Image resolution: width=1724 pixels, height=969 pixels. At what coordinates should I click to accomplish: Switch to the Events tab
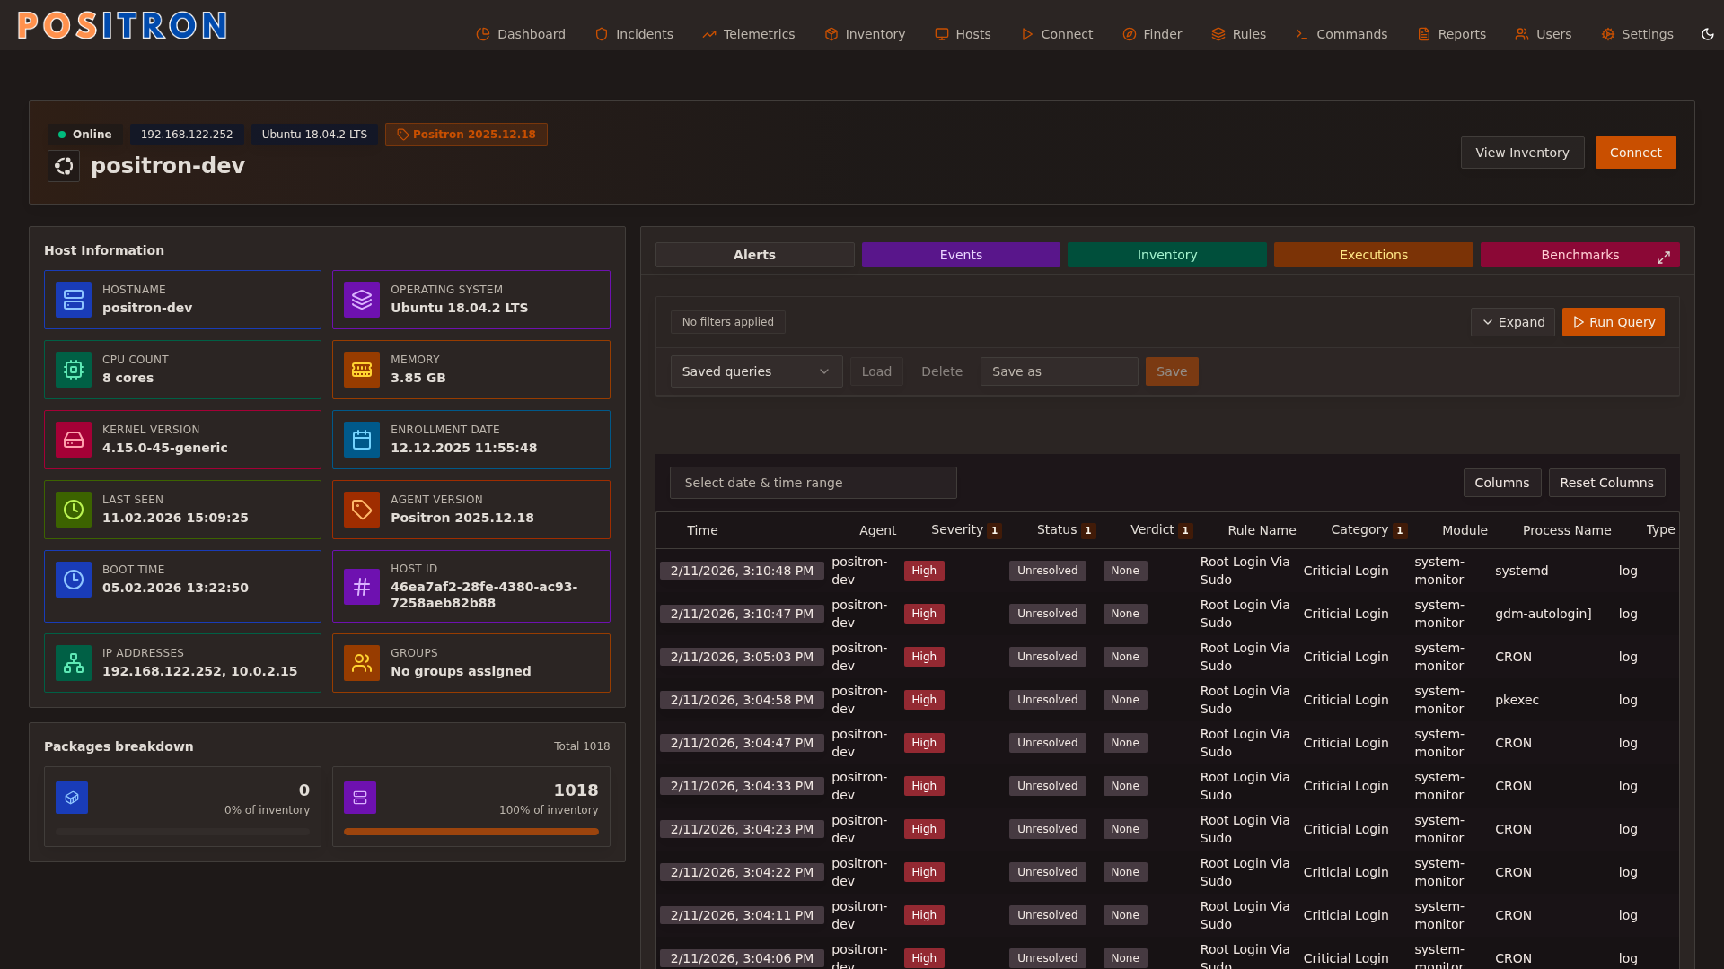[961, 255]
